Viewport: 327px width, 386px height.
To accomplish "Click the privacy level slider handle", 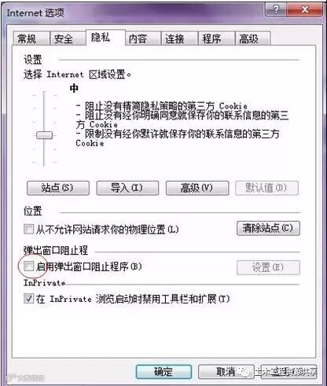I will point(44,135).
